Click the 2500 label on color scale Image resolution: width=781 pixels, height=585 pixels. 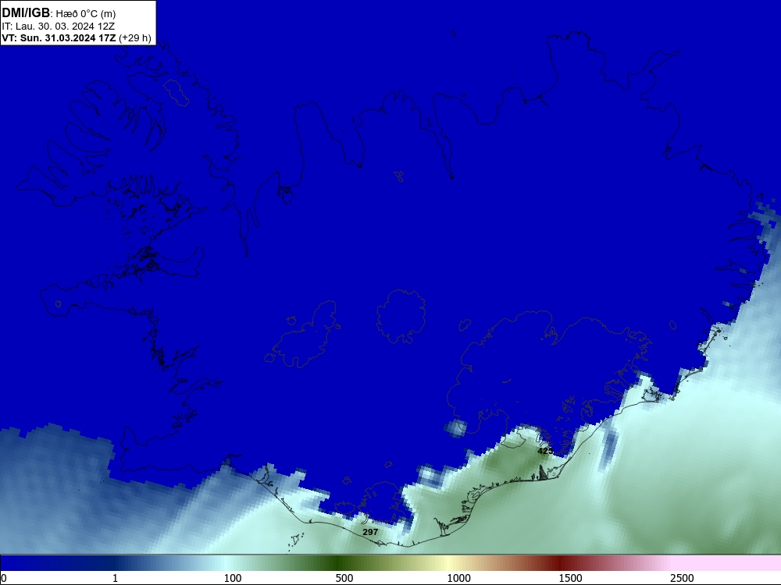coord(682,578)
